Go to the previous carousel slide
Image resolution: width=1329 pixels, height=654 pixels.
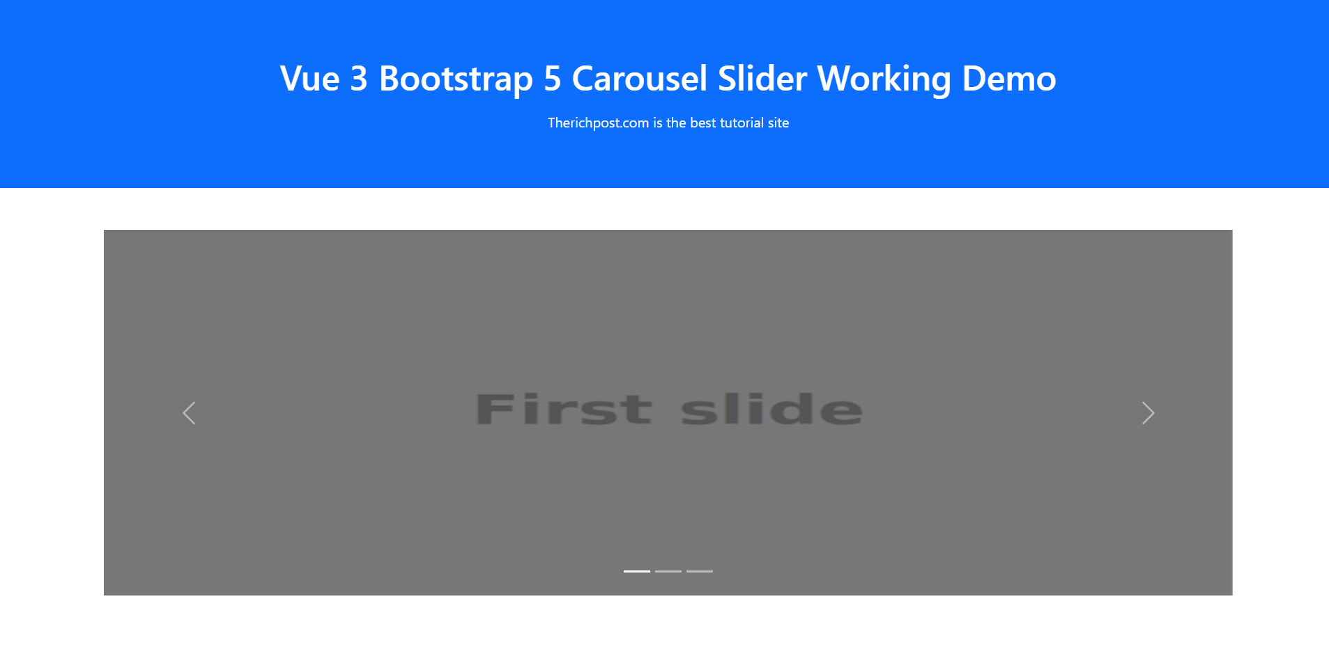[189, 413]
